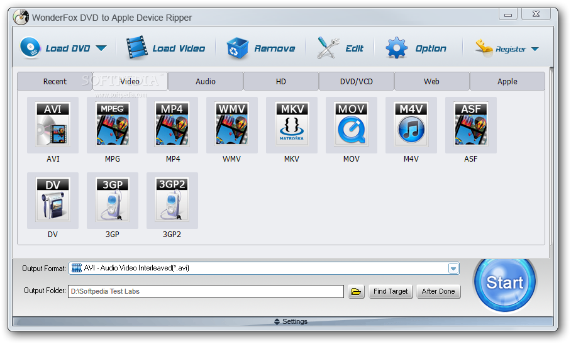Select the MOV QuickTime format icon

point(352,125)
